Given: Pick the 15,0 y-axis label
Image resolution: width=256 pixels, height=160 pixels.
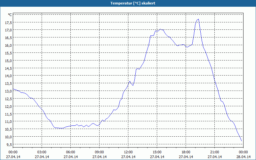Looking at the screenshot, I should pyautogui.click(x=9, y=61).
